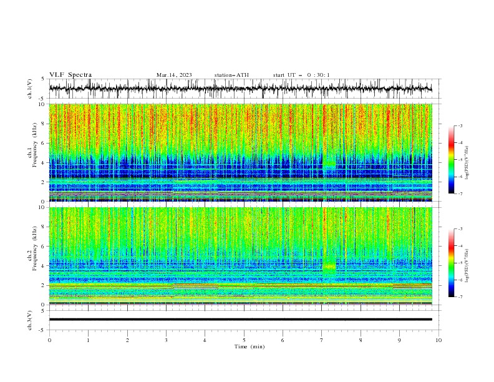The width and height of the screenshot is (494, 382).
Task: Click the ch.2 spectrogram color scale bar
Action: [x=452, y=263]
